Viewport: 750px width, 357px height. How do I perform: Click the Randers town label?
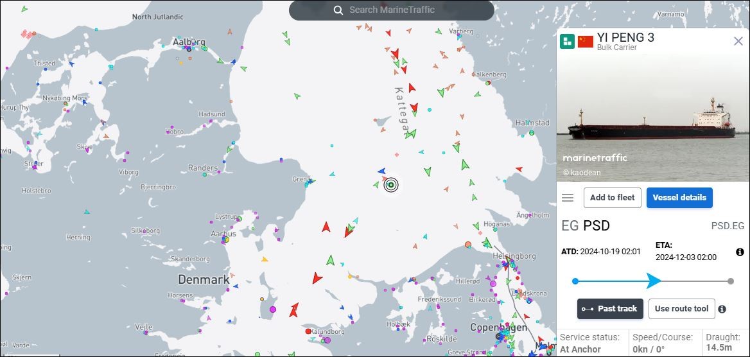click(203, 168)
